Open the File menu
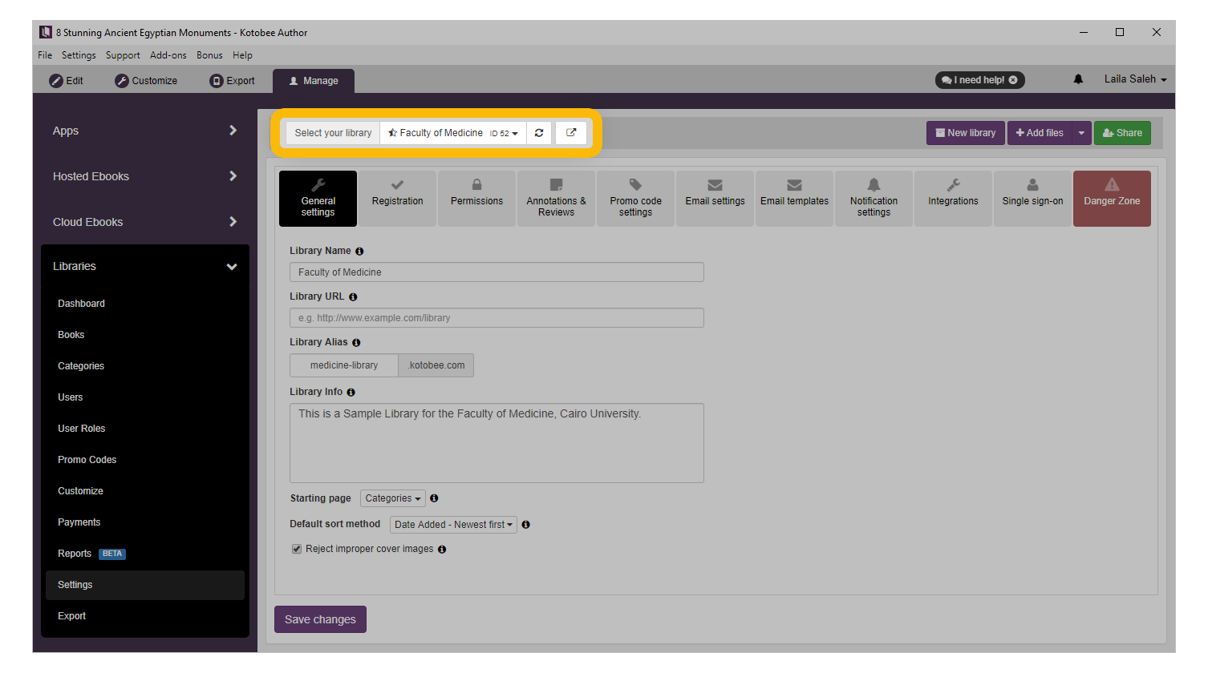 tap(45, 55)
